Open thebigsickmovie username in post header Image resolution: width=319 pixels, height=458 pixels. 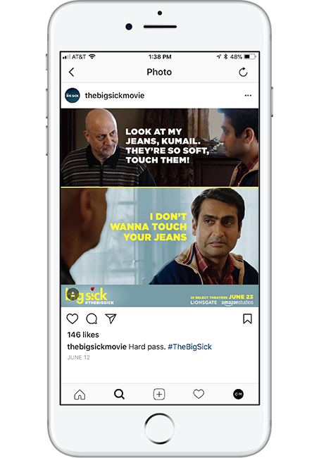(114, 96)
